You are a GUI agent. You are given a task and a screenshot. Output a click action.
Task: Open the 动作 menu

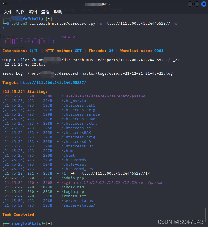tap(20, 12)
